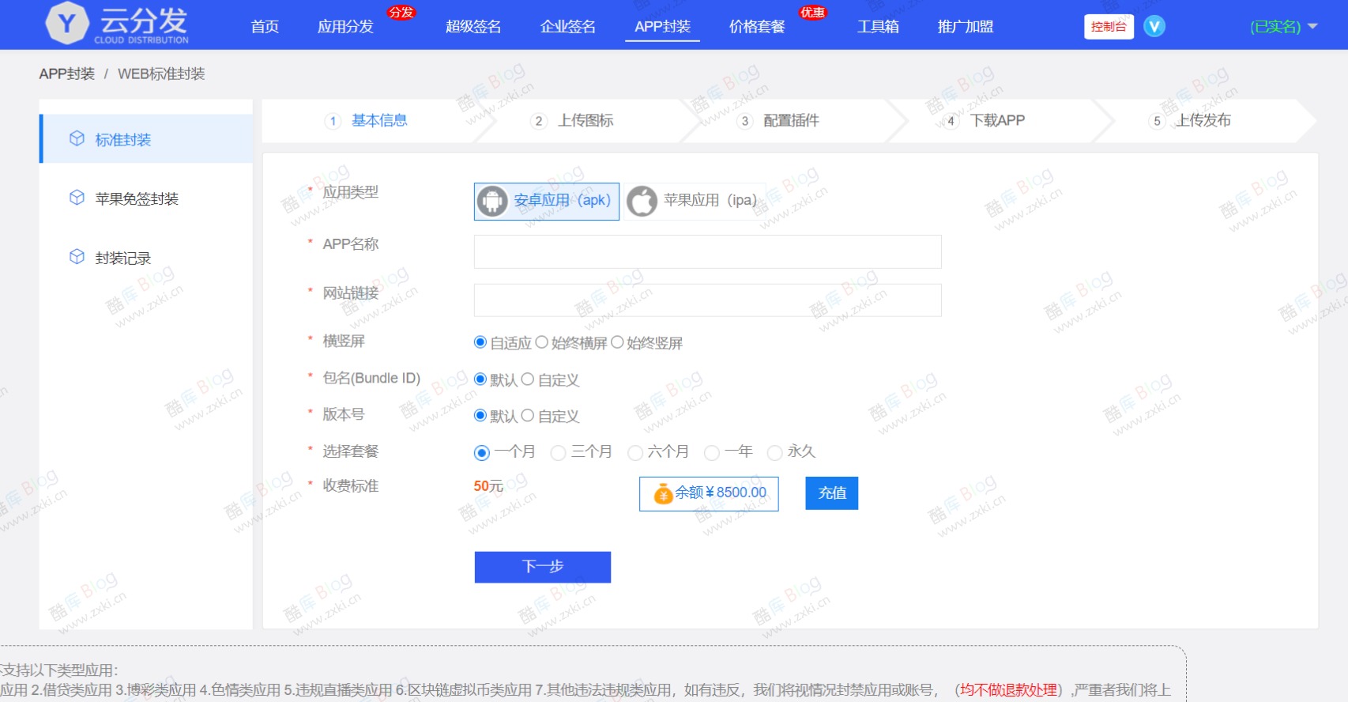Image resolution: width=1348 pixels, height=702 pixels.
Task: Open APP封装 in top navigation
Action: point(662,26)
